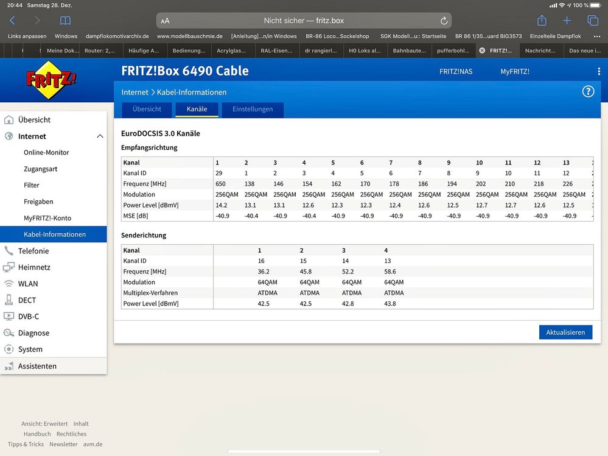This screenshot has width=608, height=456.
Task: Tap the Safari address bar fritz.box
Action: [x=304, y=21]
